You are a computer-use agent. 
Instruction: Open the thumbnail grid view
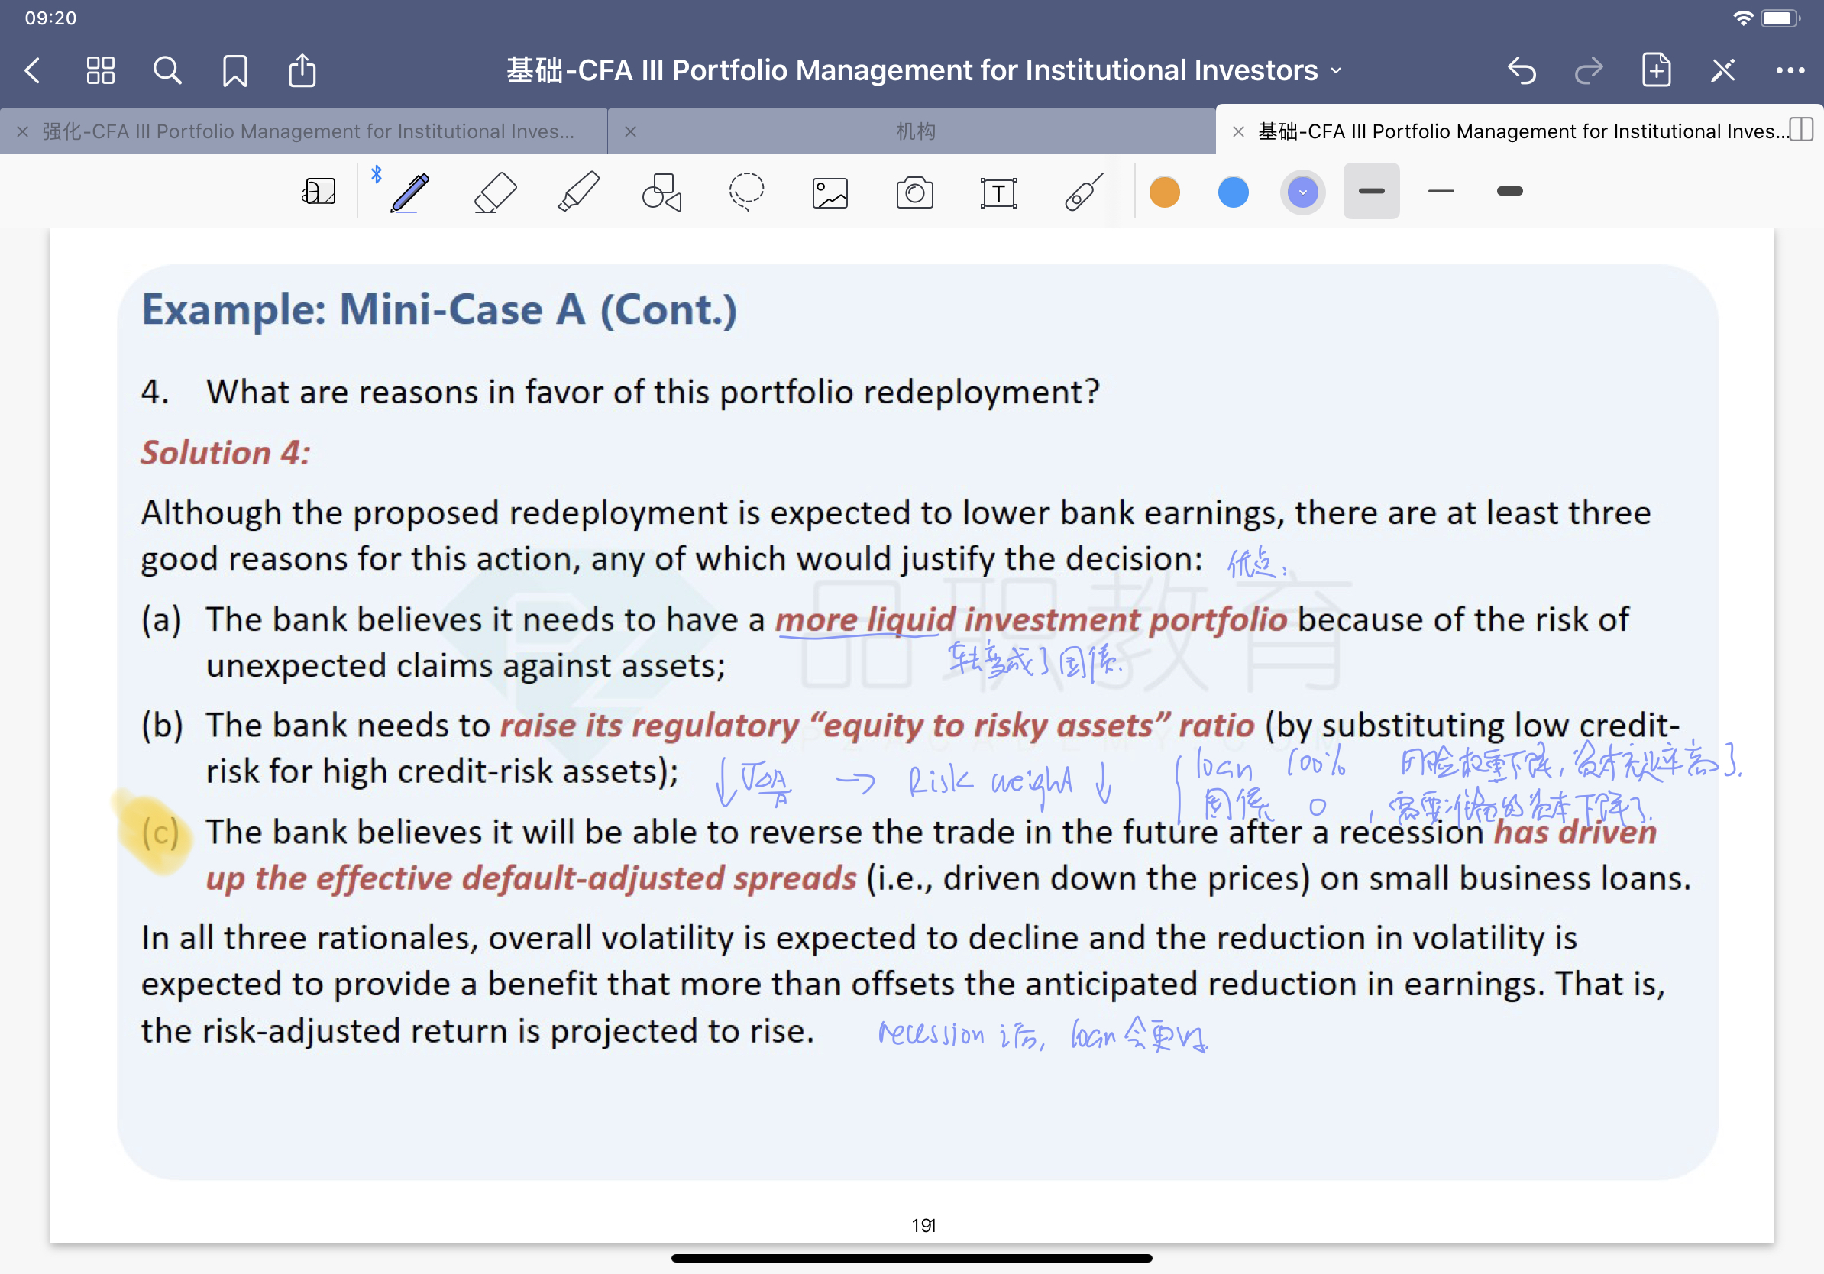tap(100, 71)
